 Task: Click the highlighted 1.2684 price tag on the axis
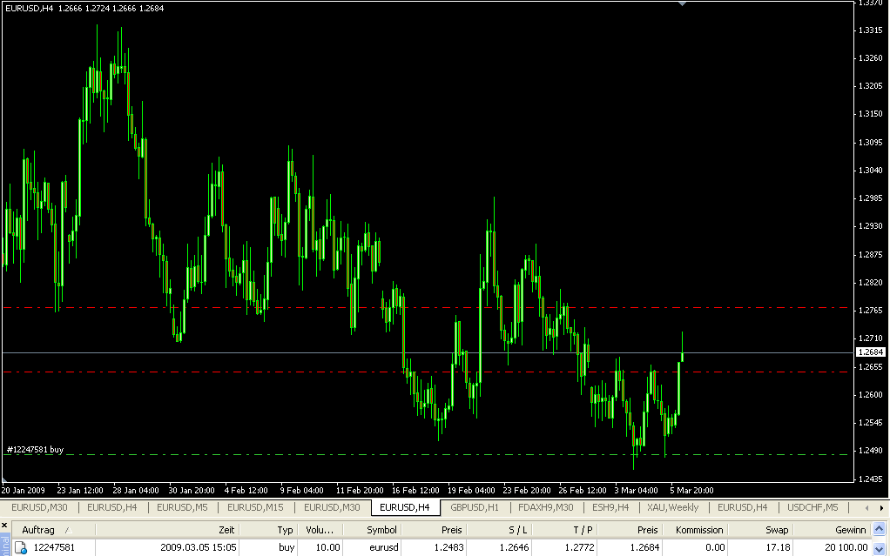pyautogui.click(x=871, y=352)
